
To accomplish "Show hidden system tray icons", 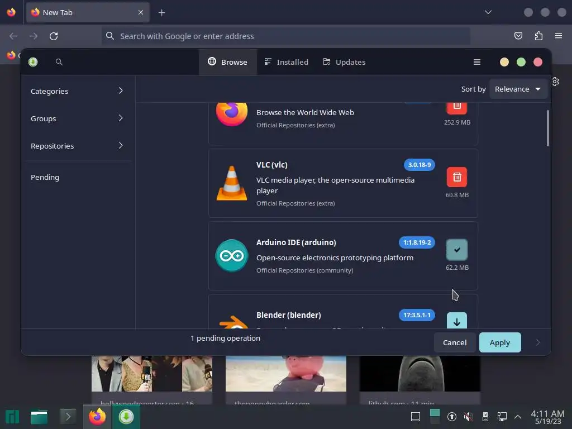I will [x=518, y=417].
